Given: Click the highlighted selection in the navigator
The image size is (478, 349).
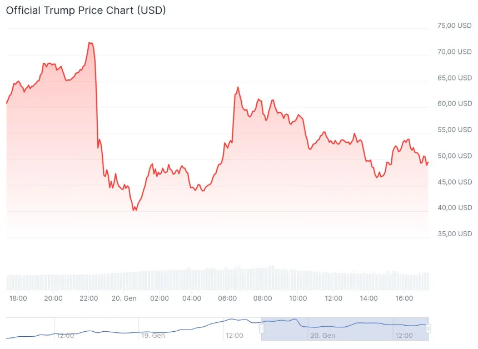Looking at the screenshot, I should (345, 328).
